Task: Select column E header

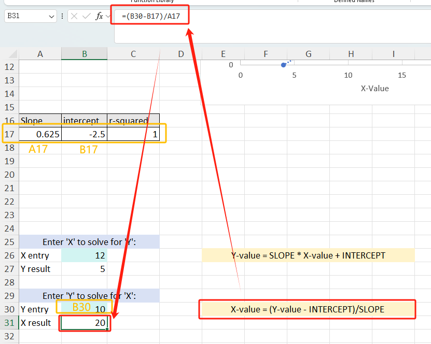Action: (223, 54)
